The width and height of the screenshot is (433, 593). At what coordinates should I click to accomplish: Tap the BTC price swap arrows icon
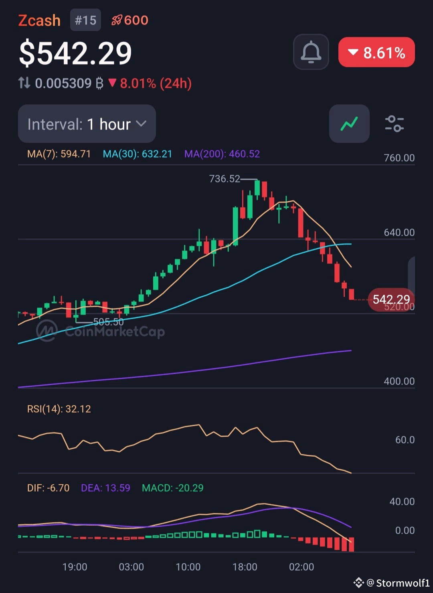click(x=24, y=83)
